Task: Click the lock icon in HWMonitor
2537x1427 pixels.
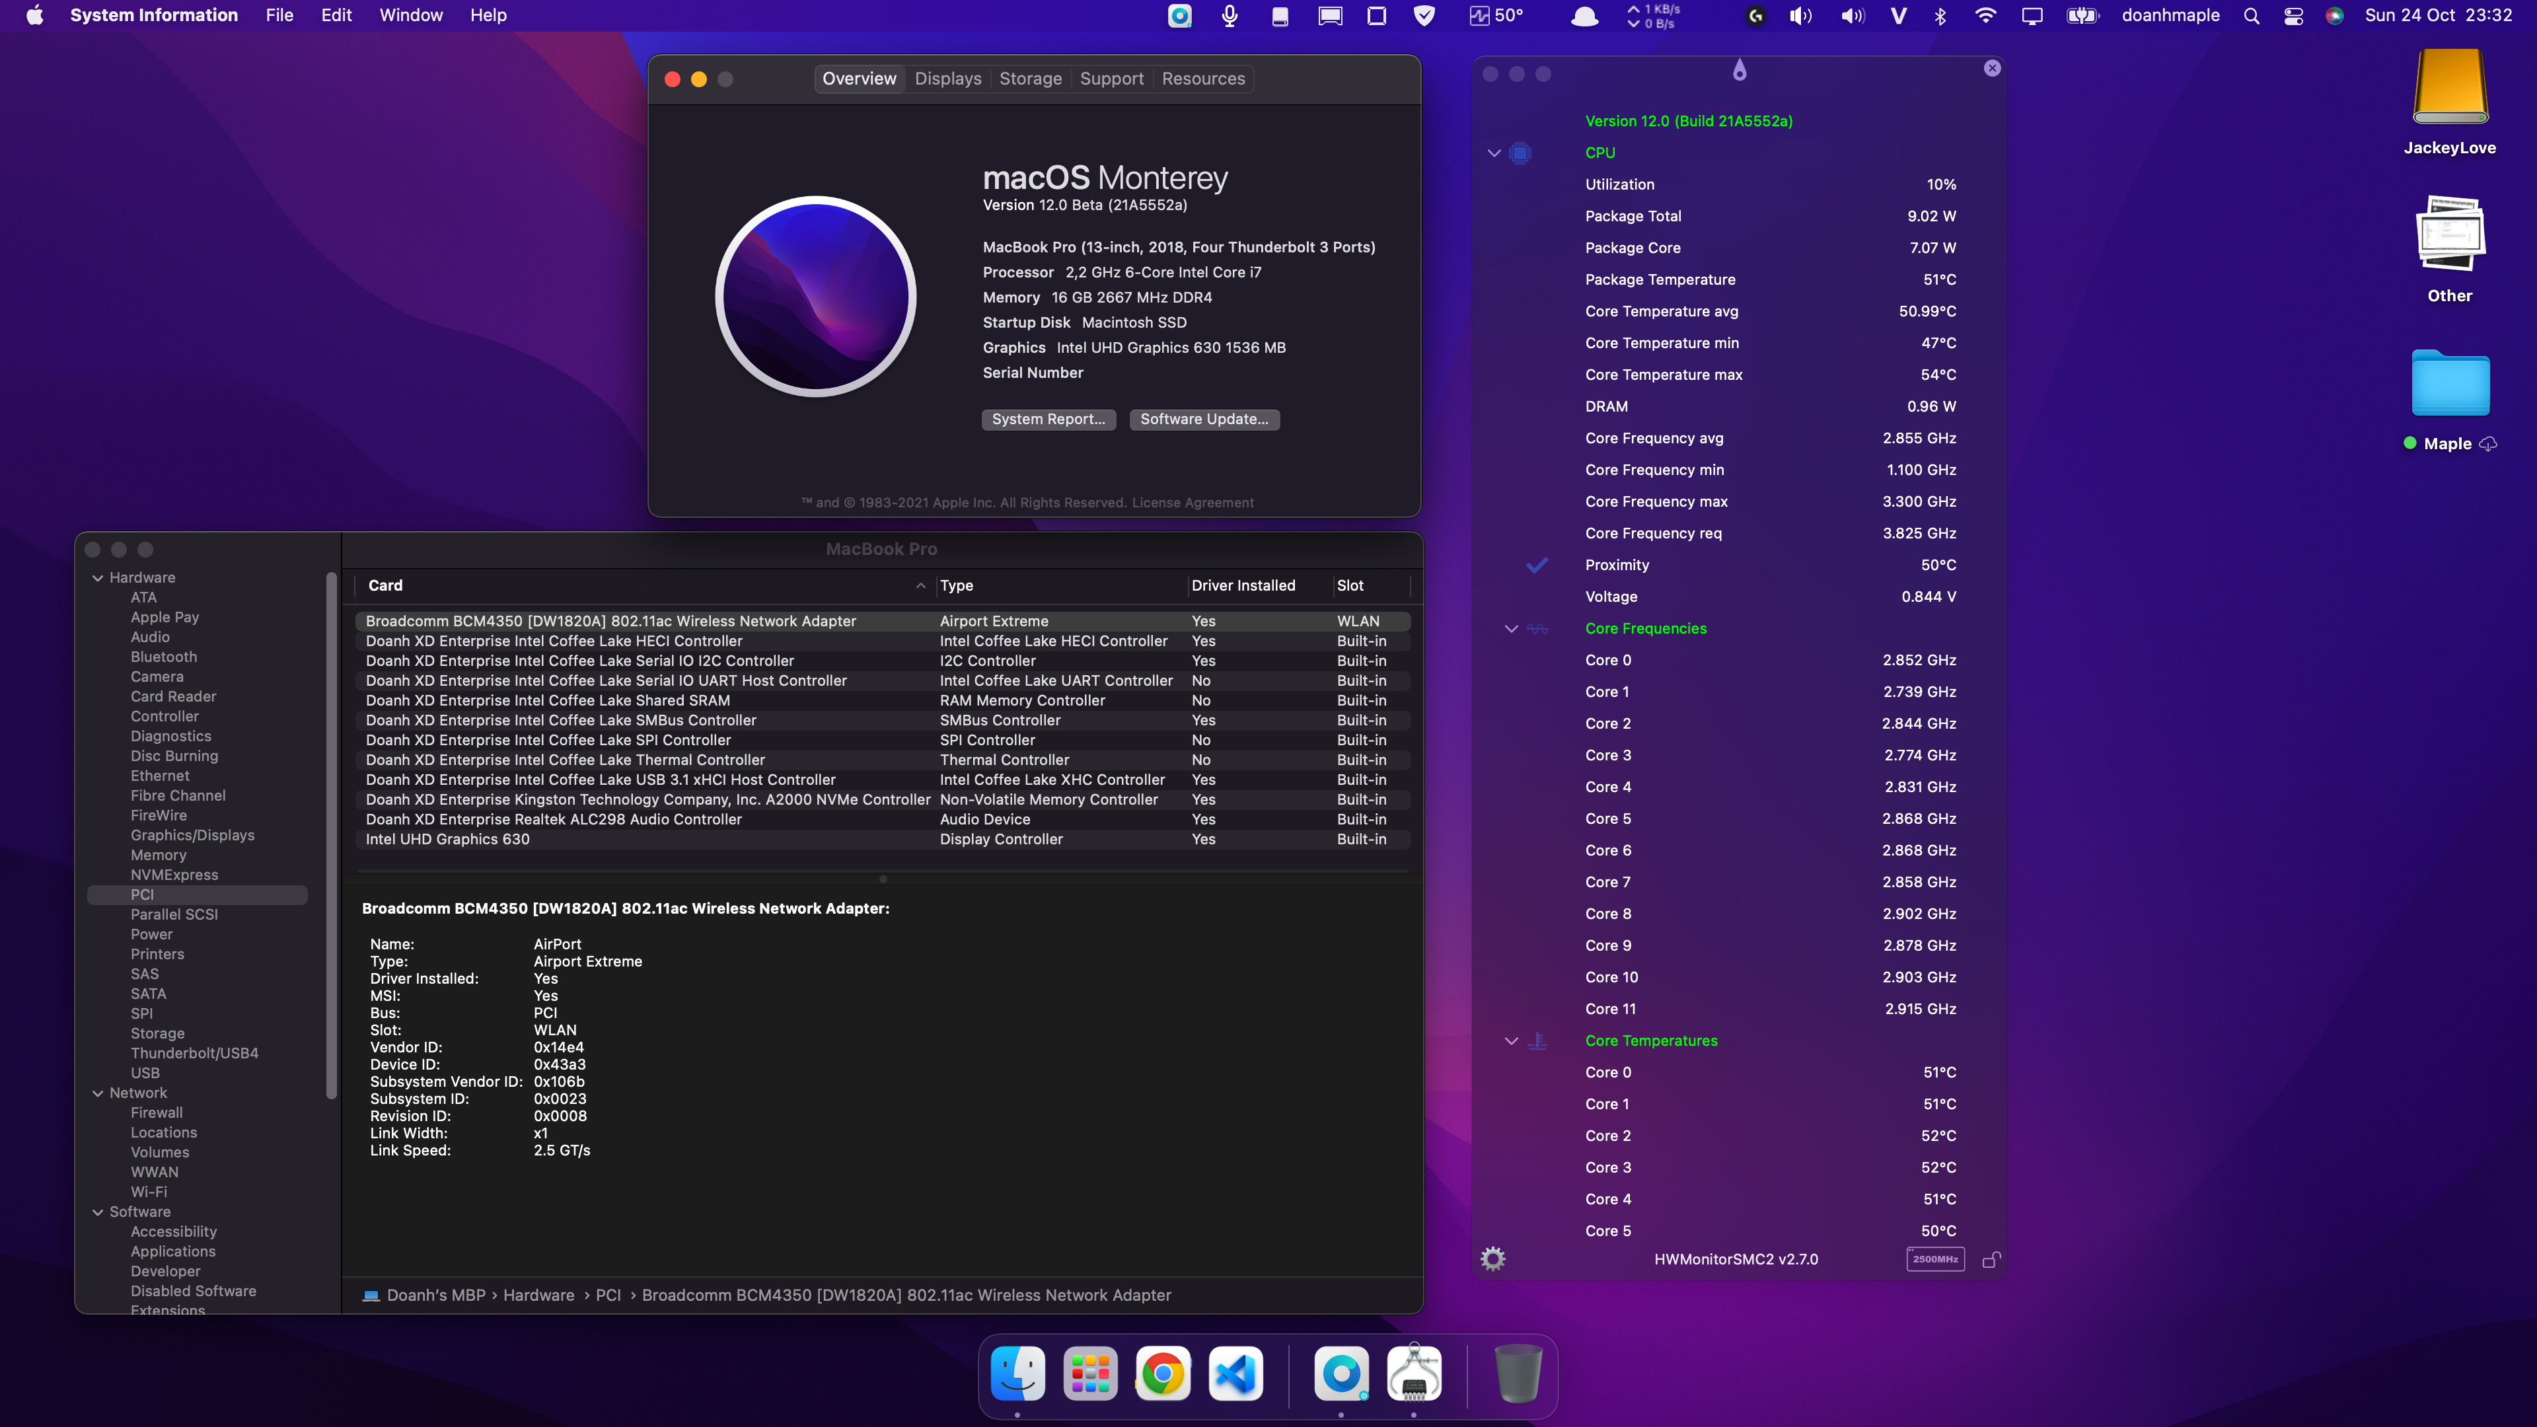Action: point(1991,1260)
